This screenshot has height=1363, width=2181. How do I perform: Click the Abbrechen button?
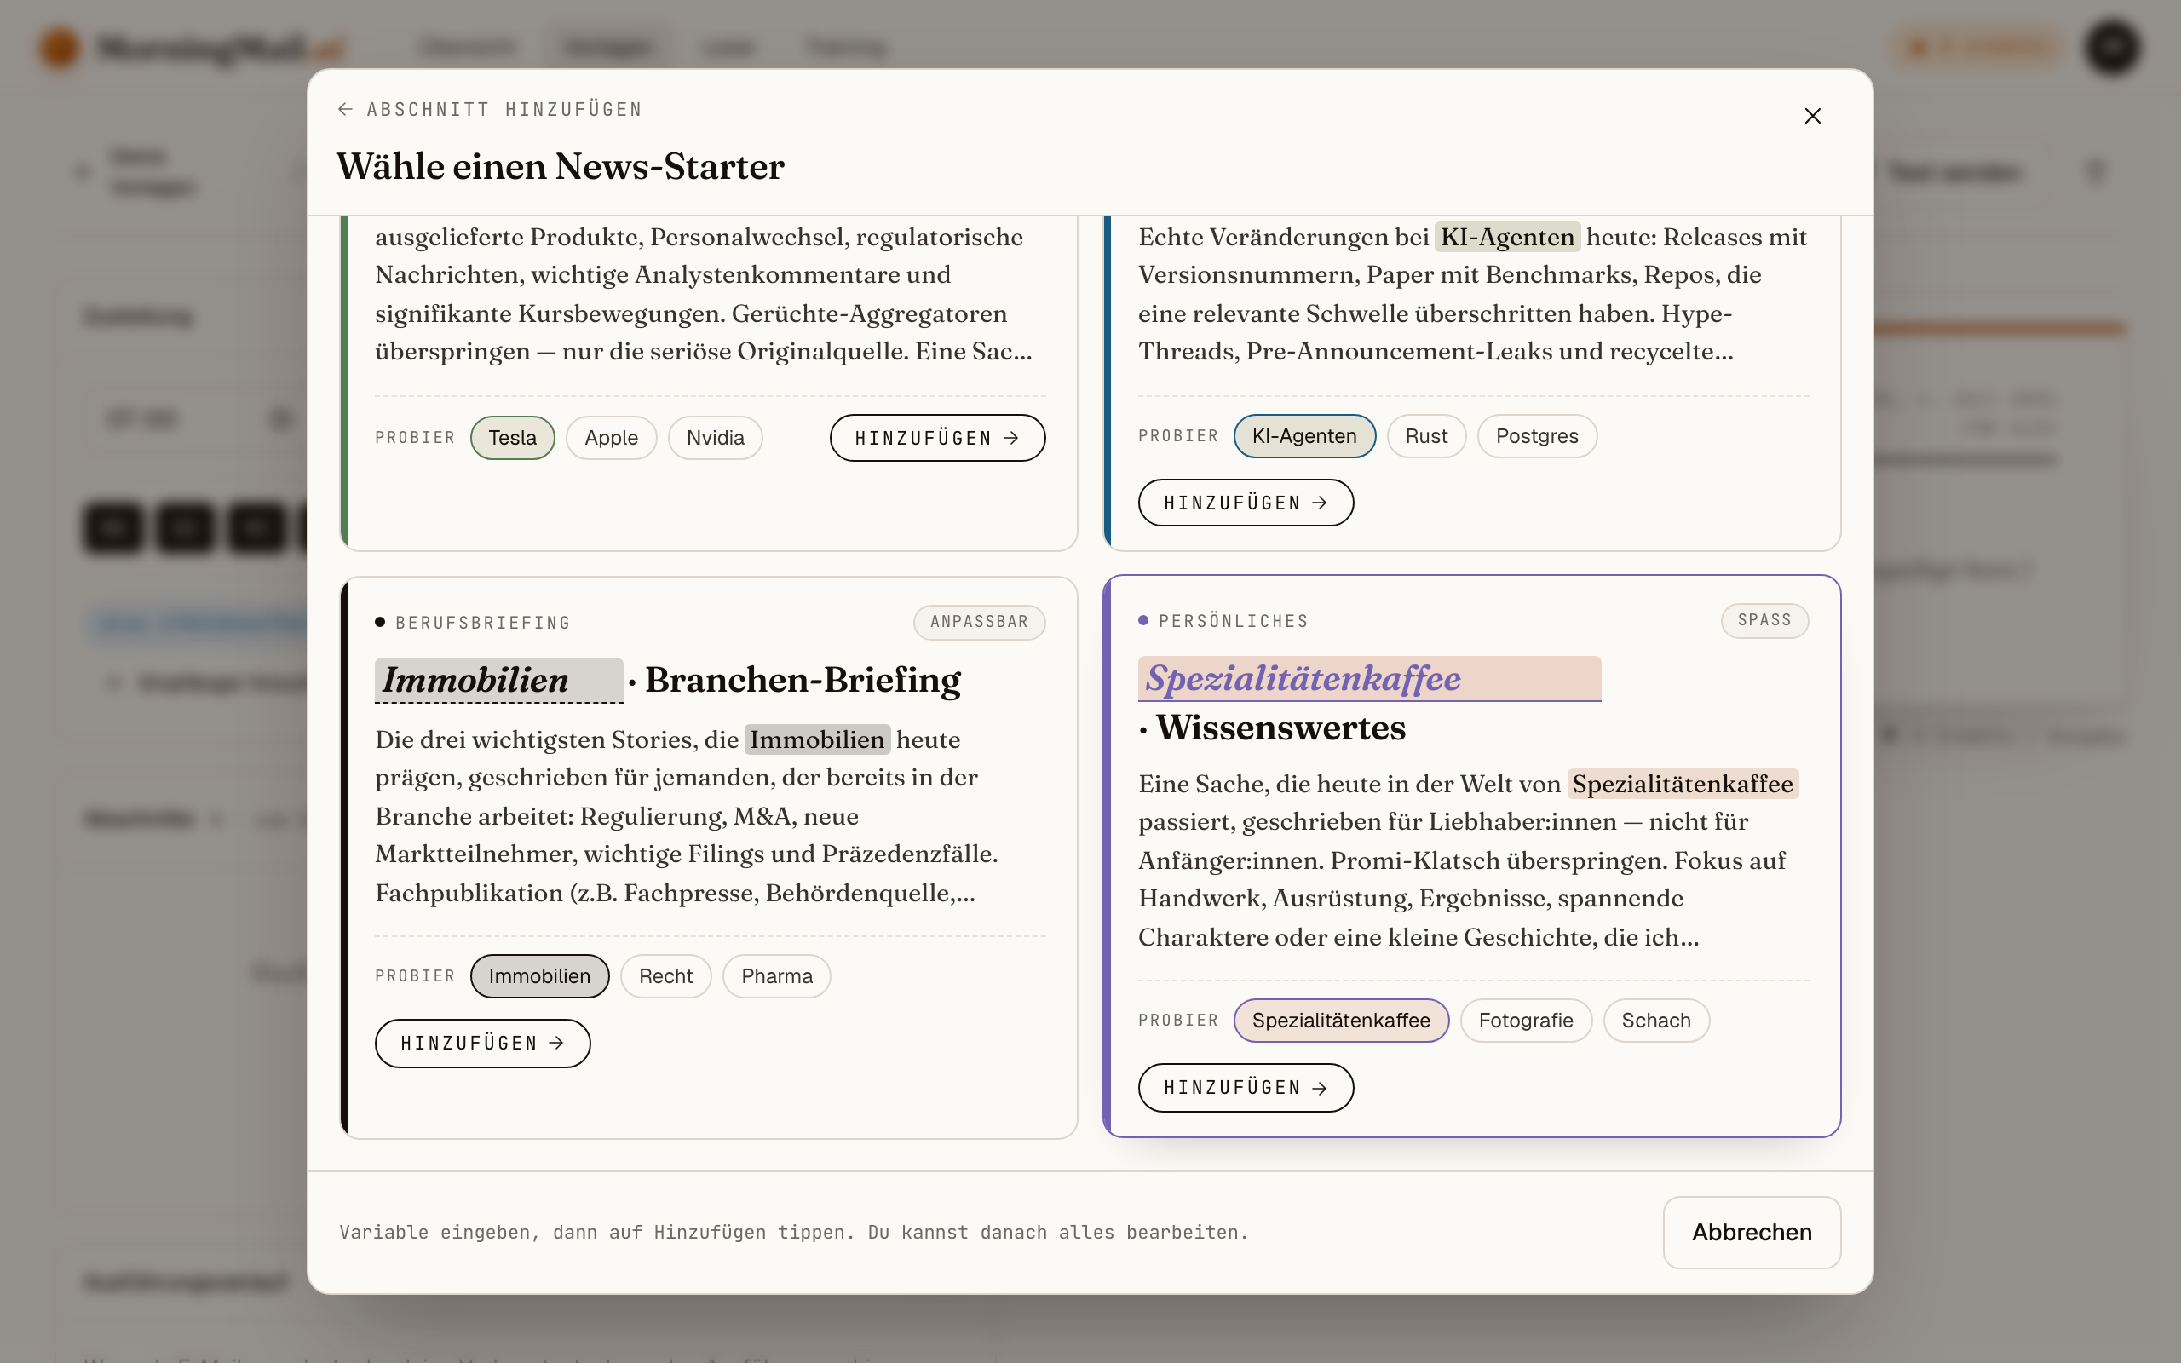tap(1751, 1233)
